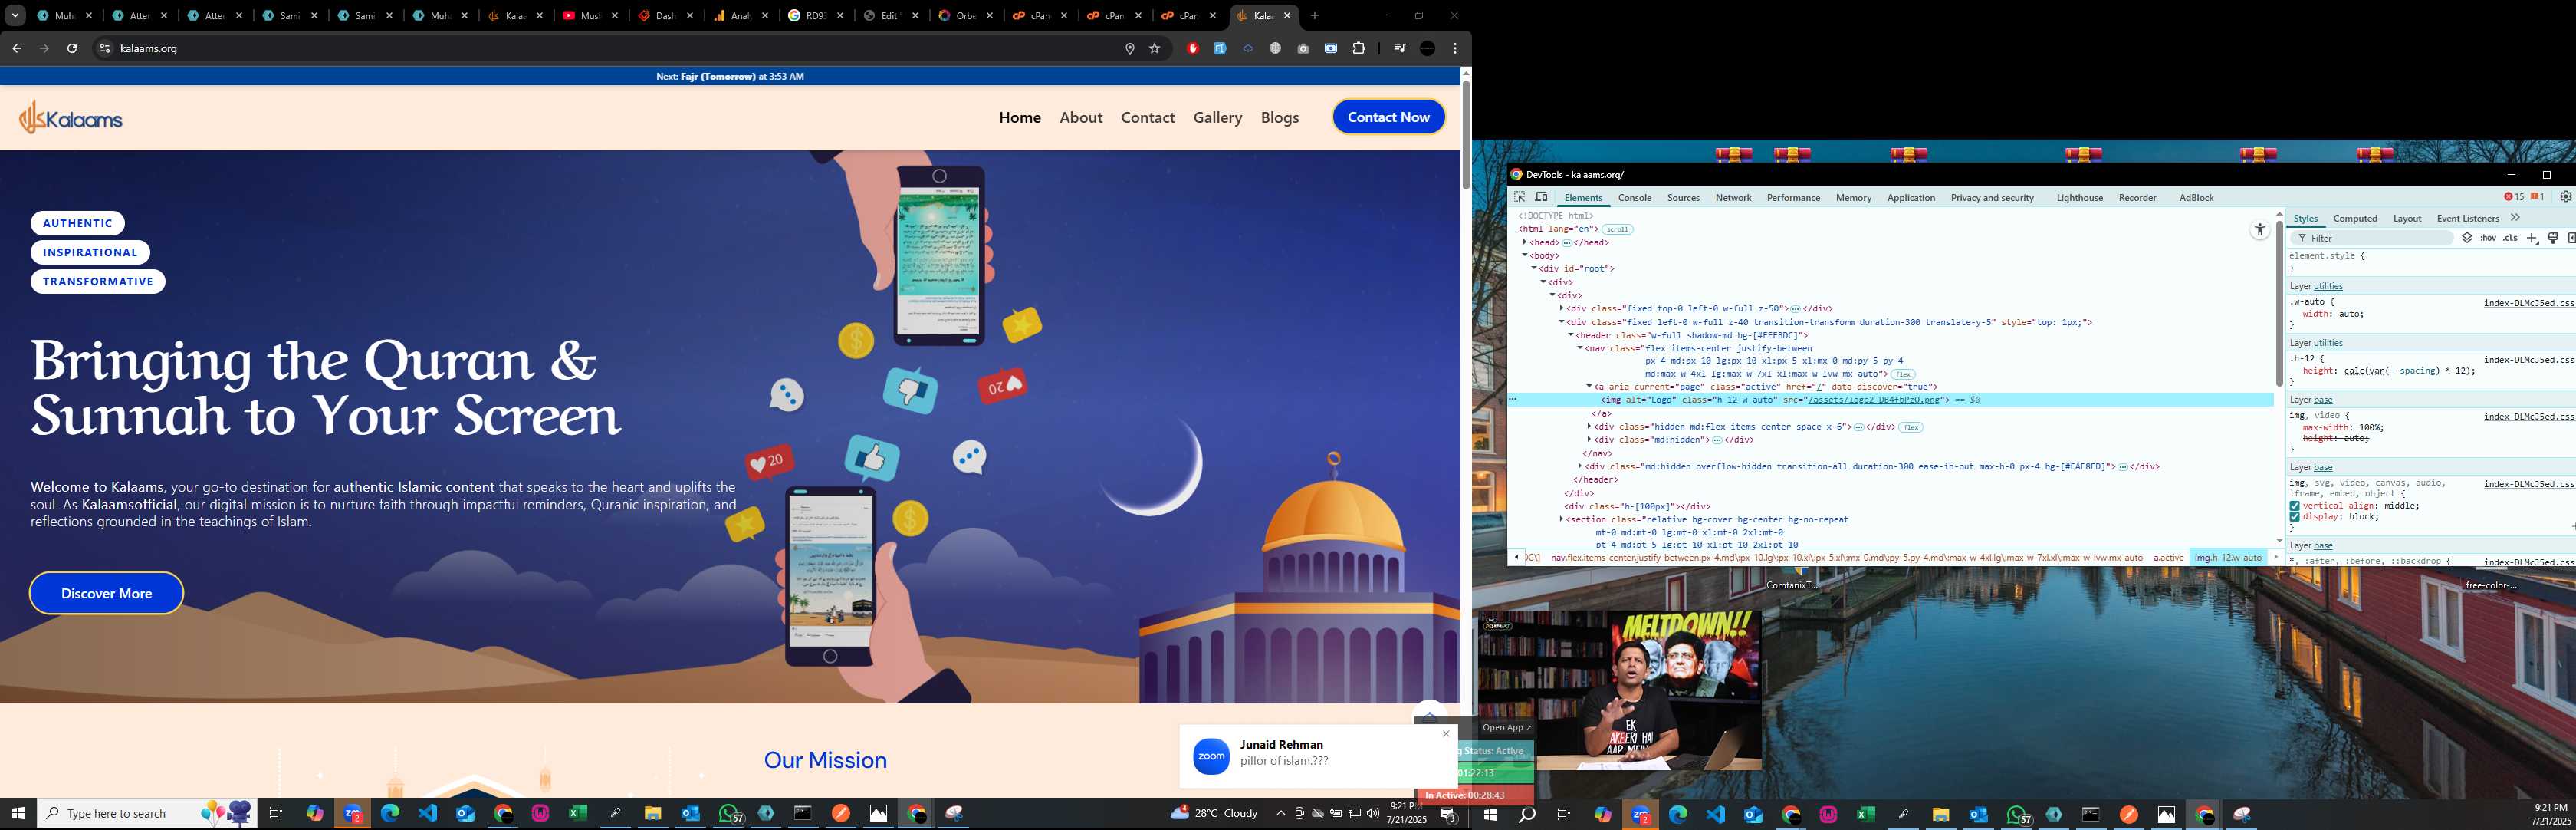Go back in Chrome browser
The image size is (2576, 830).
[17, 48]
